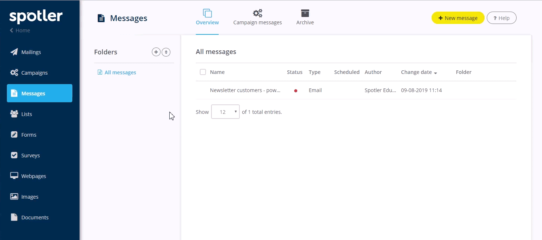
Task: Click the Images picture icon
Action: [x=14, y=196]
